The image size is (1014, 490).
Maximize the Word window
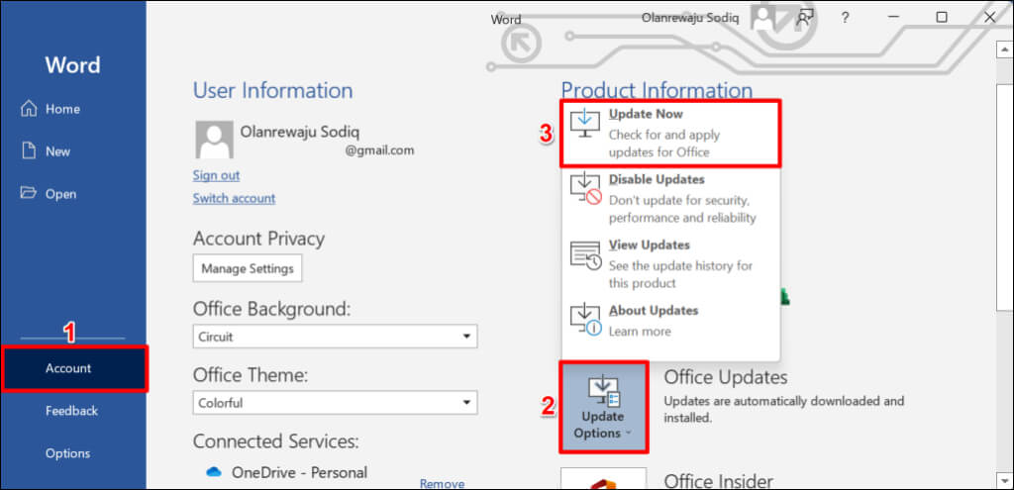(942, 18)
